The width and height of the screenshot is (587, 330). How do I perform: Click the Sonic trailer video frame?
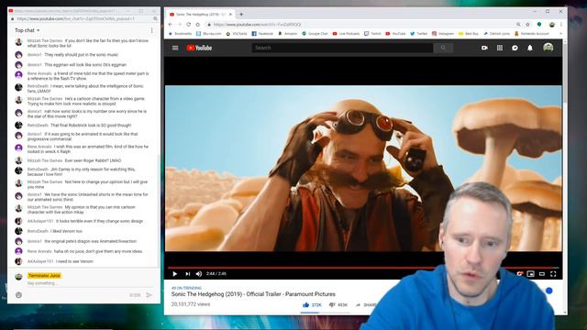[363, 169]
